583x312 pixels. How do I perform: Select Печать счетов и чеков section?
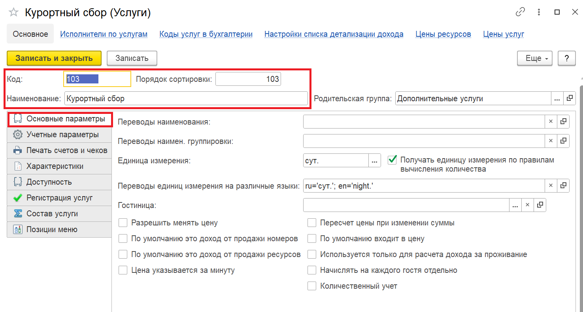[x=59, y=150]
